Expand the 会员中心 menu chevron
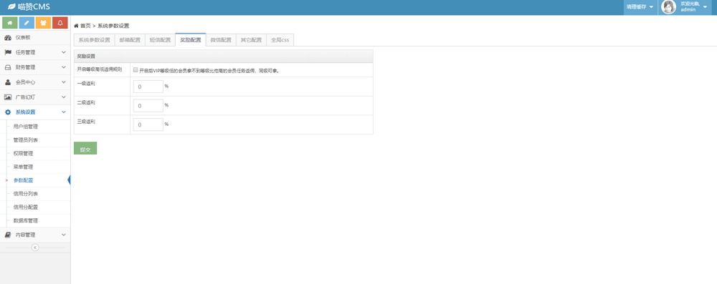Viewport: 717px width, 284px height. (x=64, y=82)
